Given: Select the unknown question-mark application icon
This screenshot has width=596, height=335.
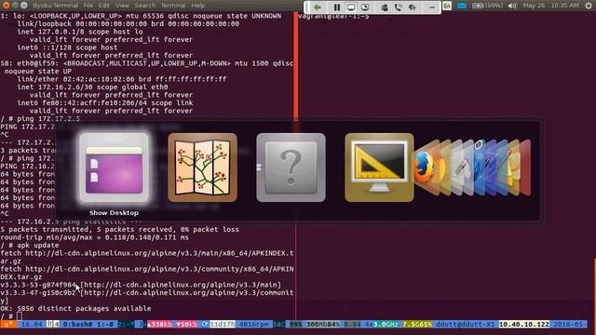Looking at the screenshot, I should [291, 167].
